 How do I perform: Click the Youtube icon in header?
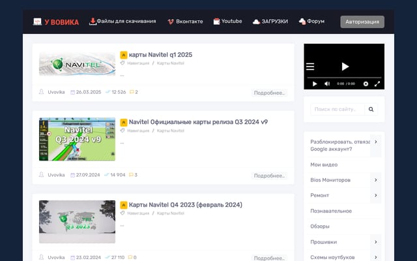point(217,22)
